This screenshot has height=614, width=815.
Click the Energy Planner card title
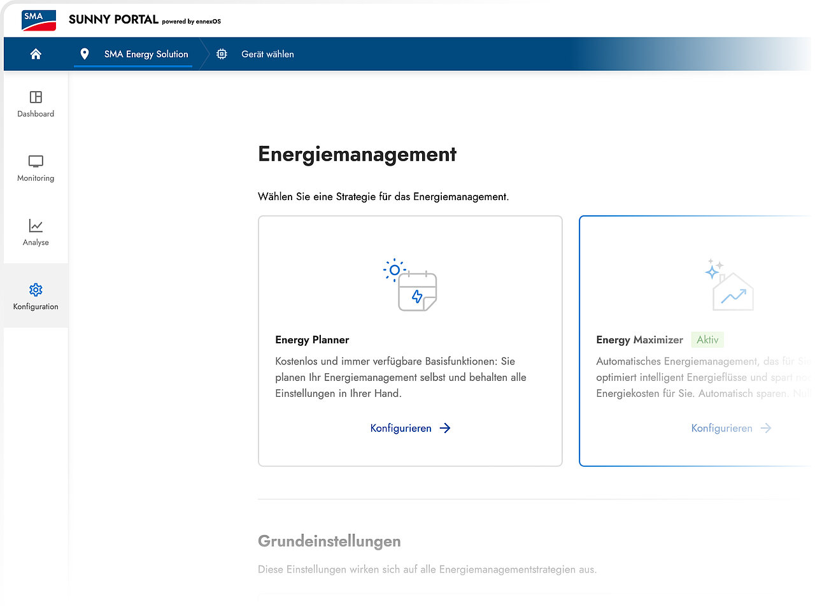click(x=312, y=339)
